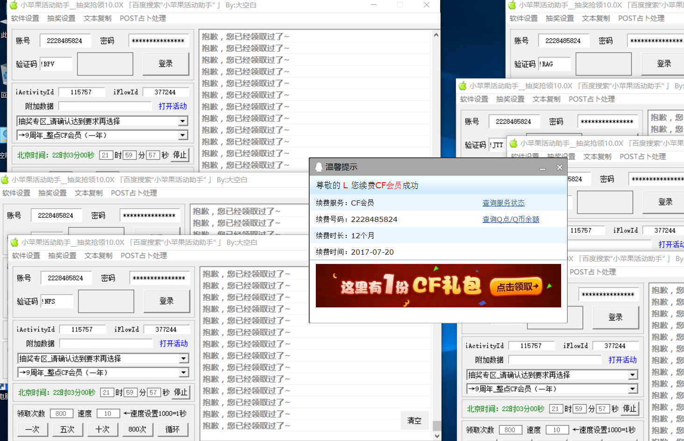This screenshot has height=441, width=684.
Task: Click captcha image box beside the !BPV field
Action: 105,64
